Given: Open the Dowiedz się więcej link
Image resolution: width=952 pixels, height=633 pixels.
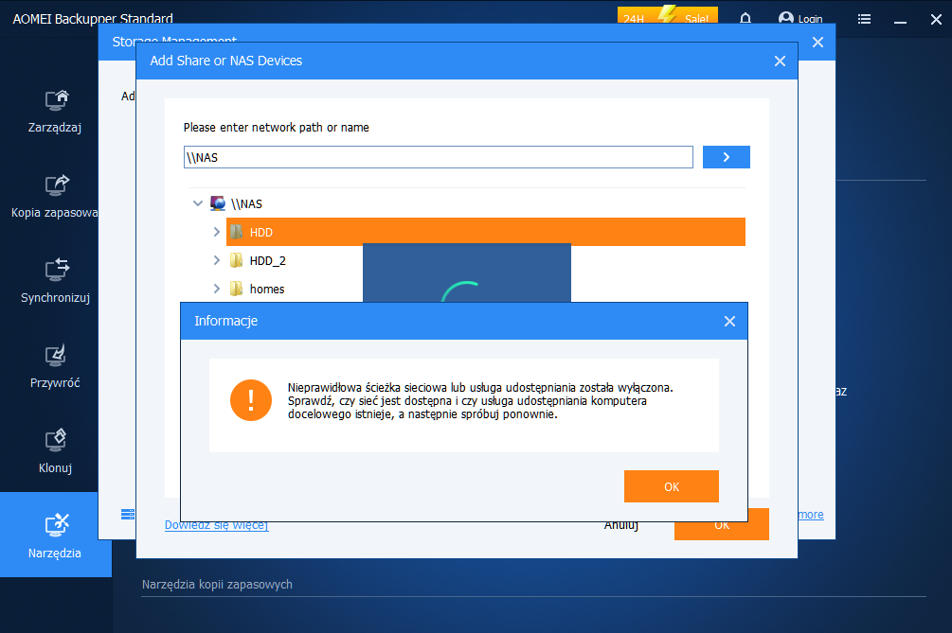Looking at the screenshot, I should (x=217, y=525).
